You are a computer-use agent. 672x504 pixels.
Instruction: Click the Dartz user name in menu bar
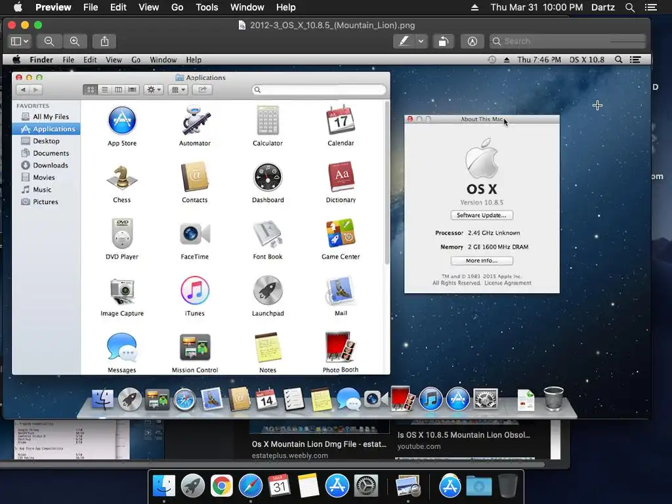[x=603, y=7]
